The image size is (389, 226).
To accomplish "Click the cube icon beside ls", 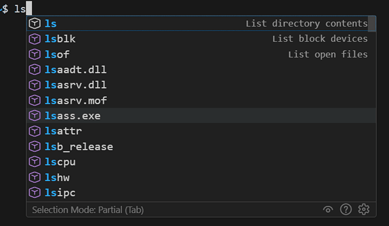I will coord(34,23).
